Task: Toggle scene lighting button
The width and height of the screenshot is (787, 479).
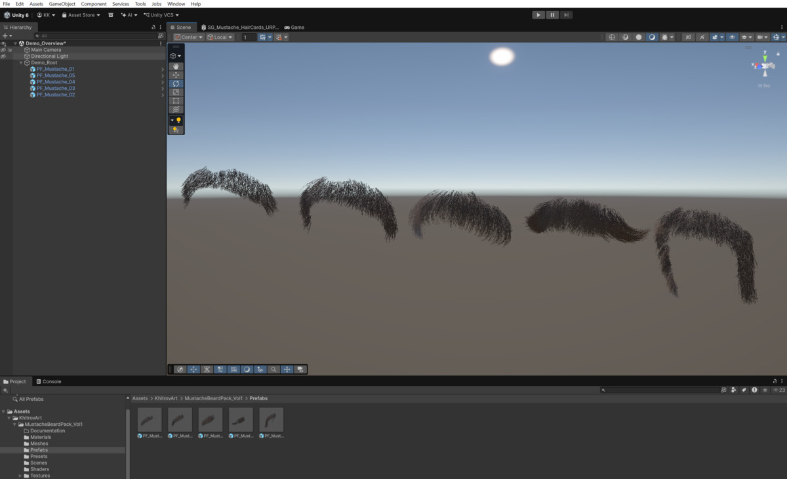Action: point(702,37)
